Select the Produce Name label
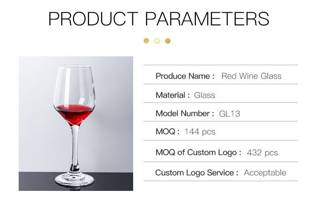The image size is (318, 204). pos(185,76)
